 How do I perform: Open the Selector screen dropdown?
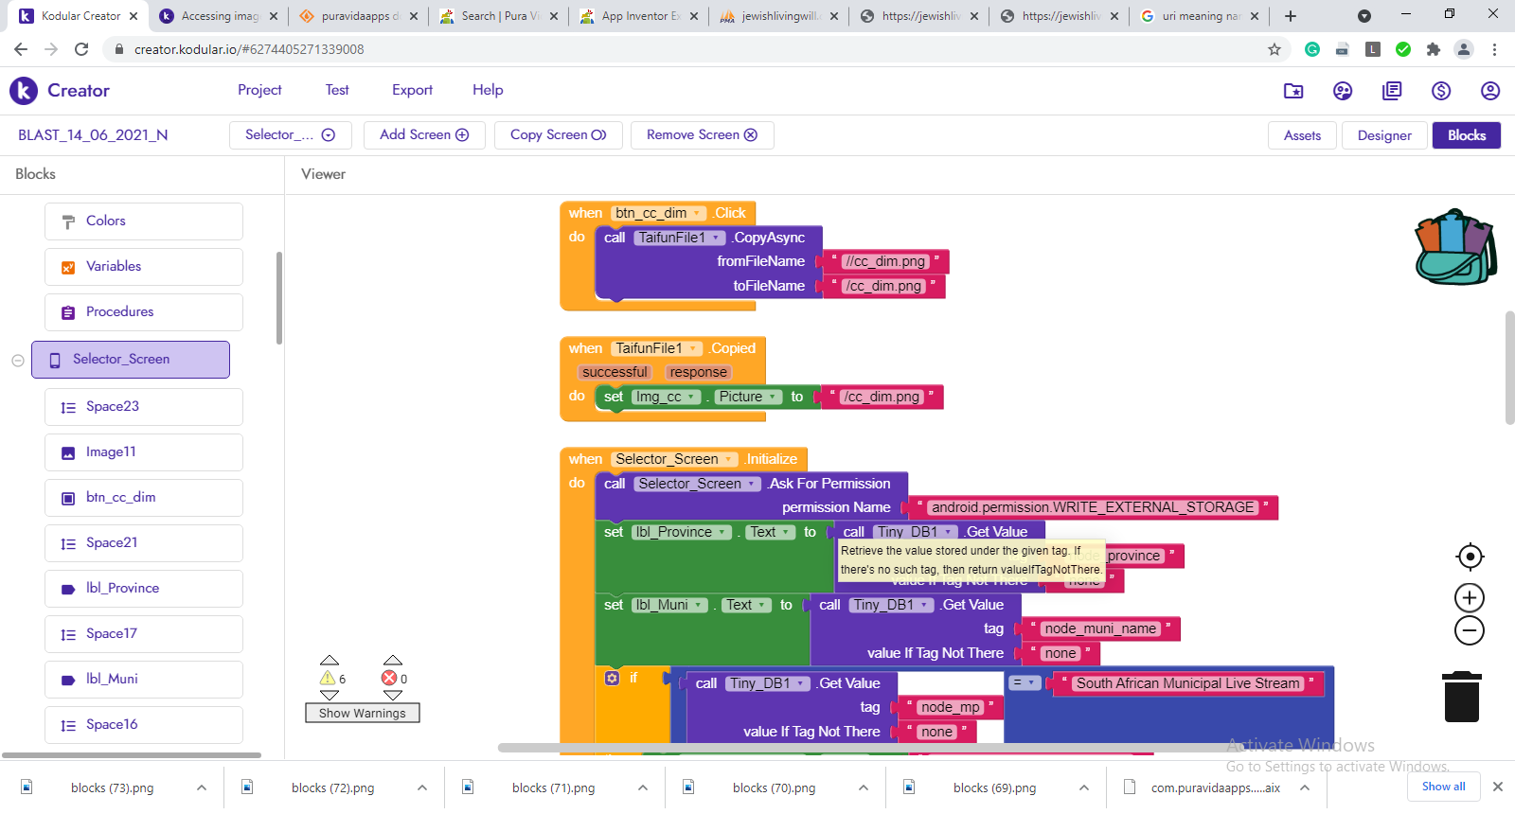[290, 135]
